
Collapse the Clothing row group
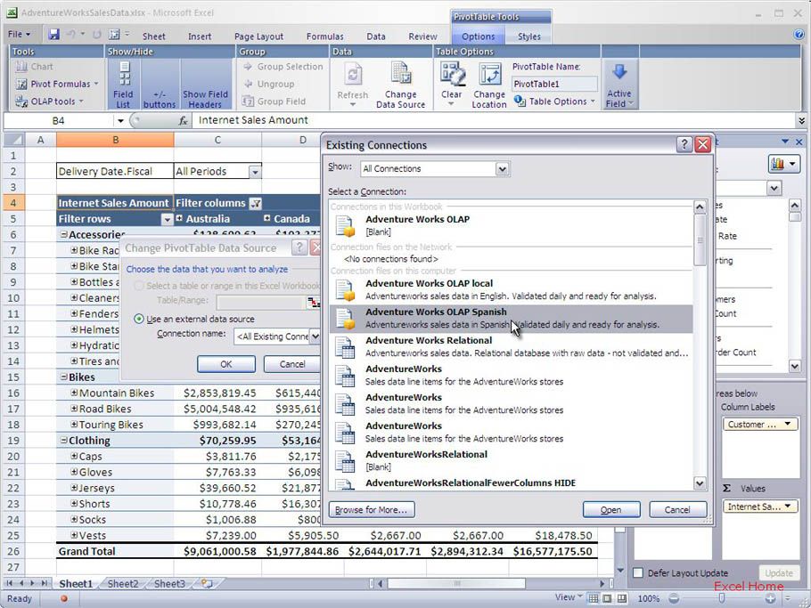[x=63, y=441]
